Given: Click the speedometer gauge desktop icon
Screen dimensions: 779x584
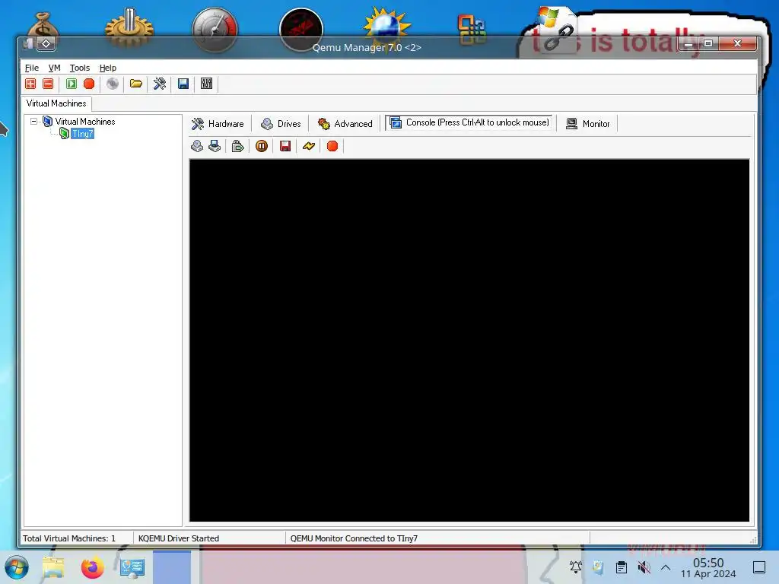Looking at the screenshot, I should coord(215,29).
